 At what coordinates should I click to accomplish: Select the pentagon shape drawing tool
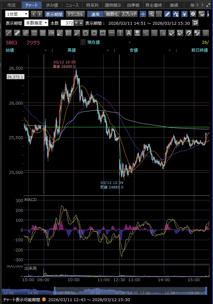pos(85,33)
